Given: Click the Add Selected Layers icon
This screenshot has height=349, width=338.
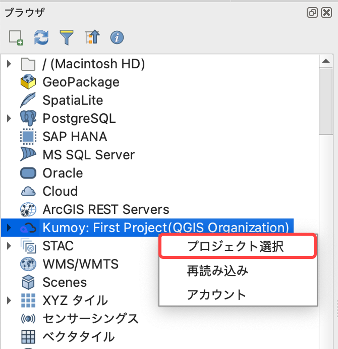Looking at the screenshot, I should point(16,37).
